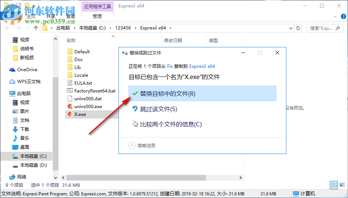Expand address bar history dropdown
348x198 pixels.
[x=291, y=28]
